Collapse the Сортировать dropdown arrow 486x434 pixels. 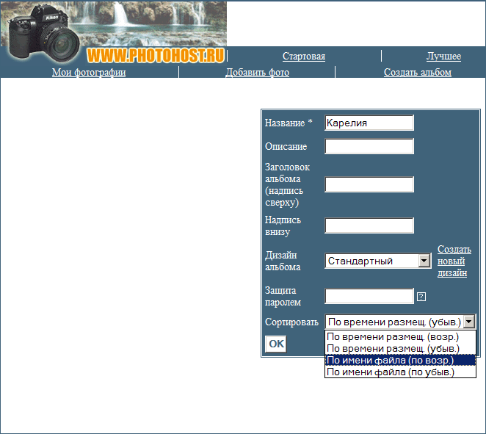tap(469, 322)
